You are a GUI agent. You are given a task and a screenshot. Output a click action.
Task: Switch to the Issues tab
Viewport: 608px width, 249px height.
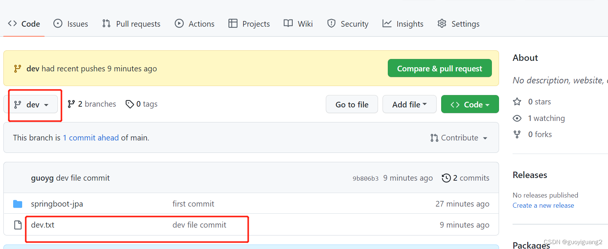pos(71,24)
